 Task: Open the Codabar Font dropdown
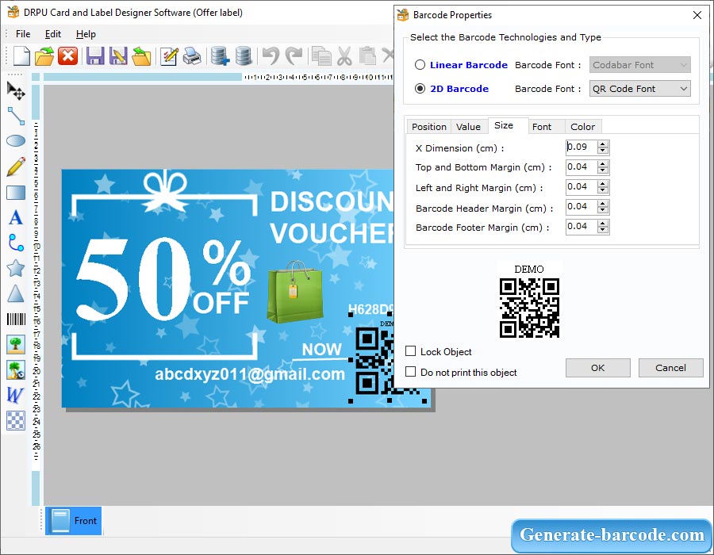point(639,65)
